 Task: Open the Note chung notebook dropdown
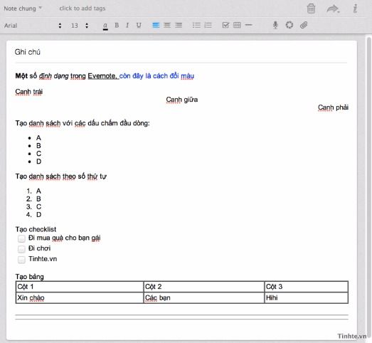[23, 9]
